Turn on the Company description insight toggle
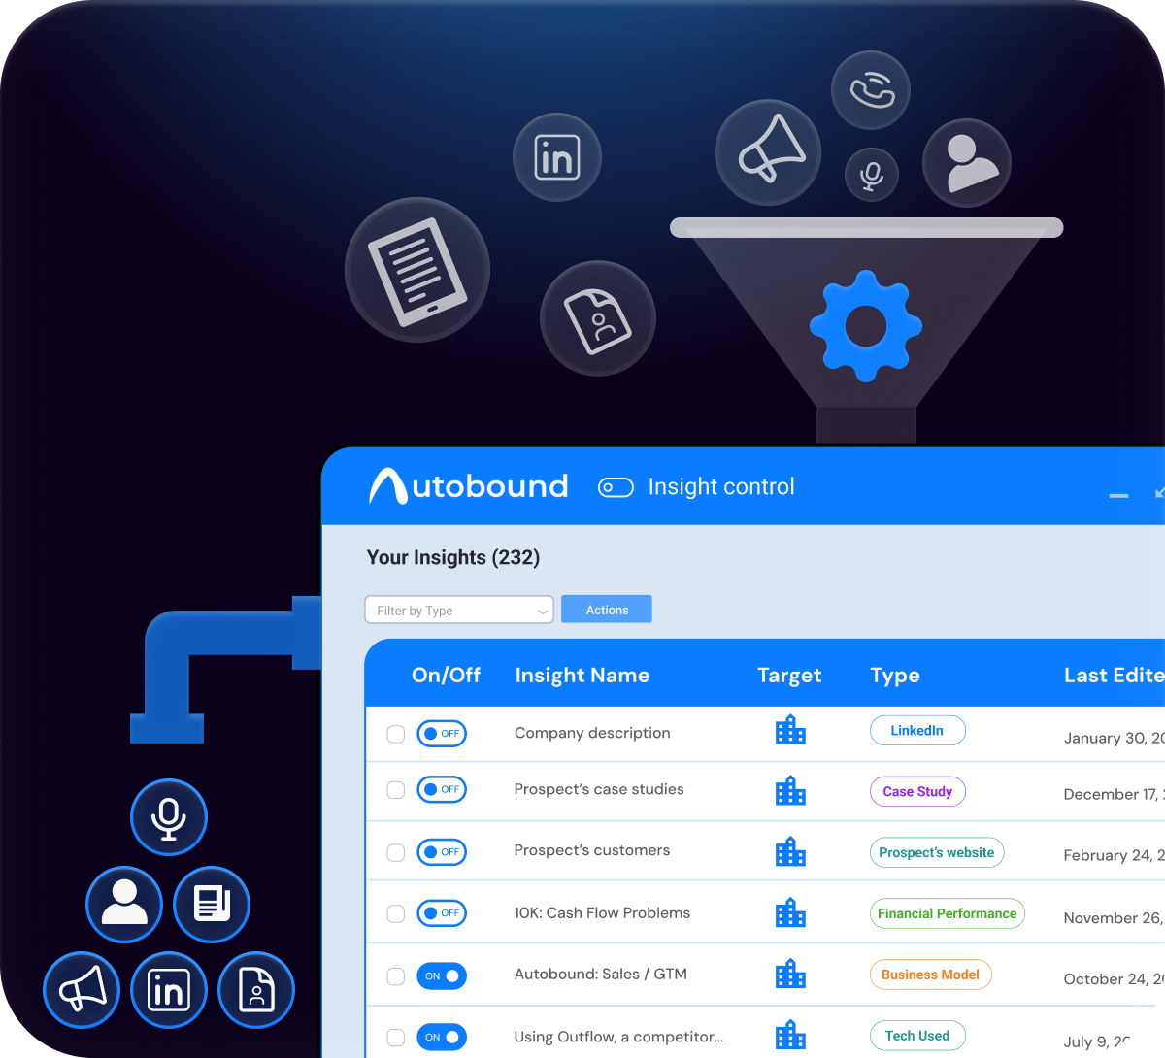1165x1058 pixels. pos(442,734)
